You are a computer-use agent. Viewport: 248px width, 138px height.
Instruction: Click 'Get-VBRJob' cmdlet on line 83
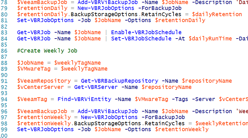(x=34, y=32)
